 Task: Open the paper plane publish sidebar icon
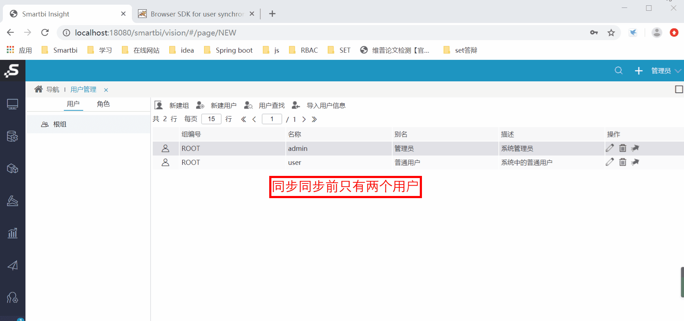coord(13,265)
